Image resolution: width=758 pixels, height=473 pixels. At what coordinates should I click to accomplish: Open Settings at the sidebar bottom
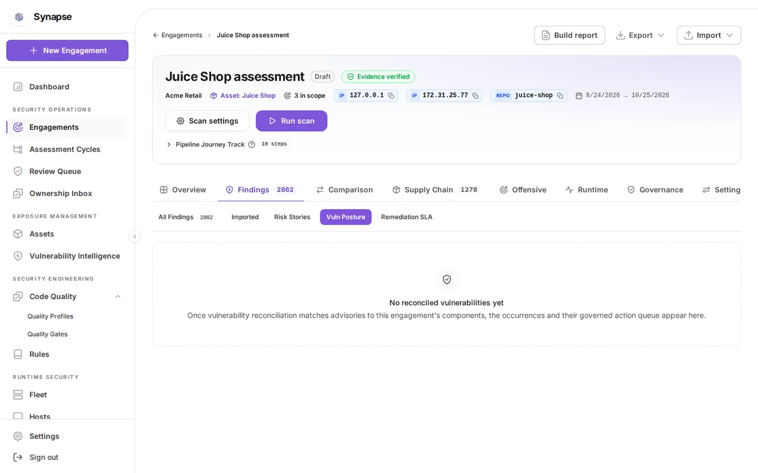(67, 436)
